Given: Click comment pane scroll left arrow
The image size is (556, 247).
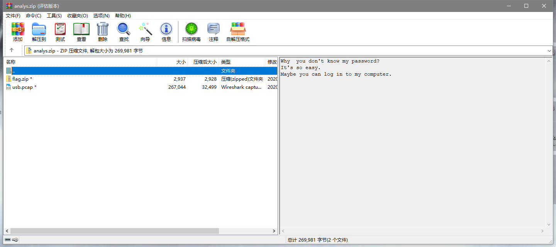Looking at the screenshot, I should 283,231.
